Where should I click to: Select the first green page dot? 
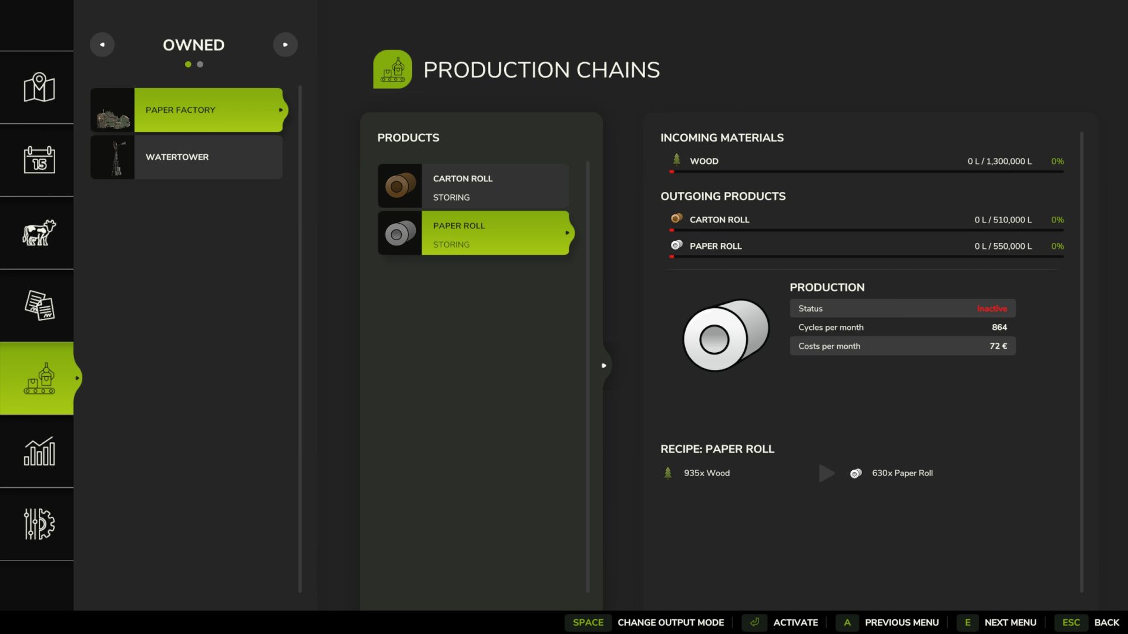pyautogui.click(x=188, y=65)
